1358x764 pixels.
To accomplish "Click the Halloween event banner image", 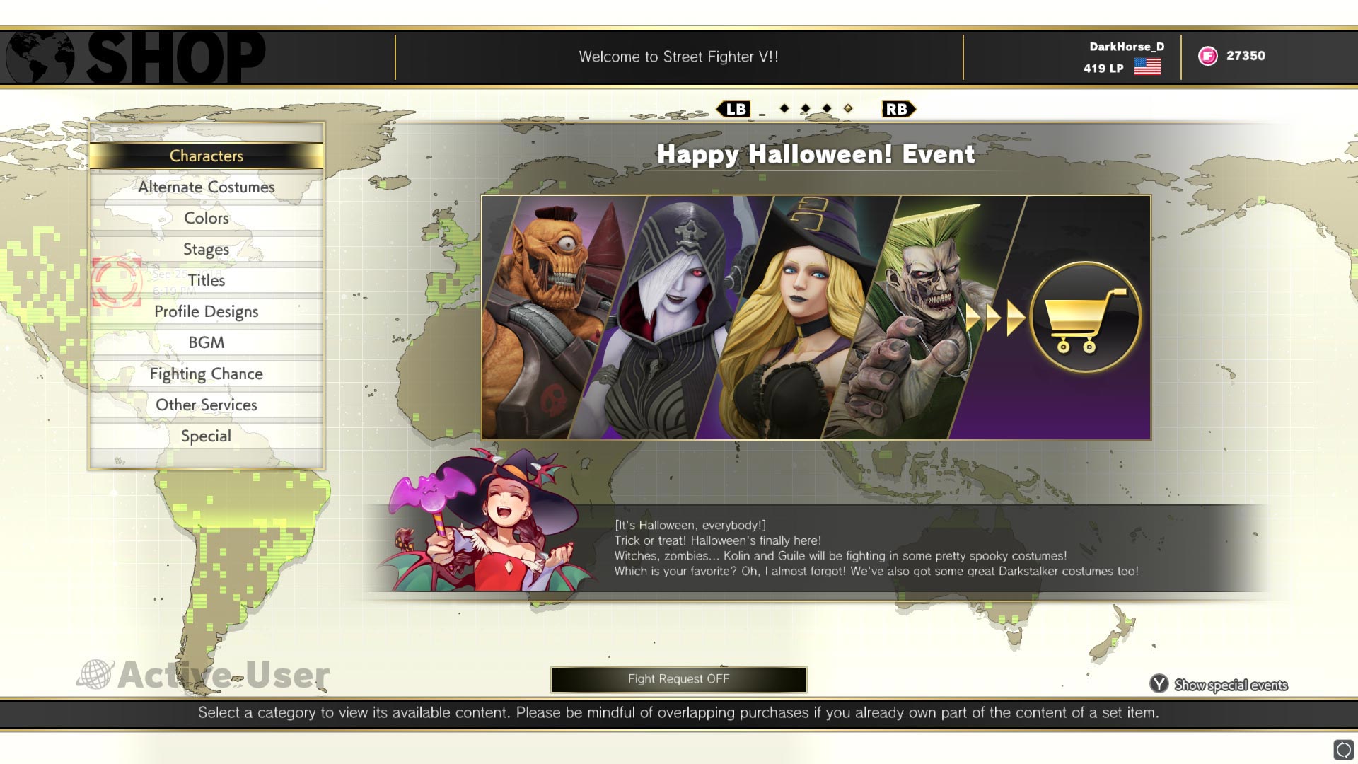I will tap(816, 318).
